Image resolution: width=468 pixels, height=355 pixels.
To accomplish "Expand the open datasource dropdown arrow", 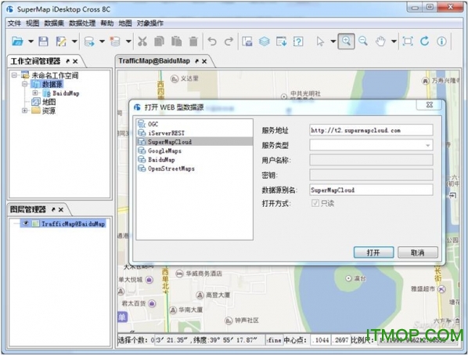I will (102, 42).
